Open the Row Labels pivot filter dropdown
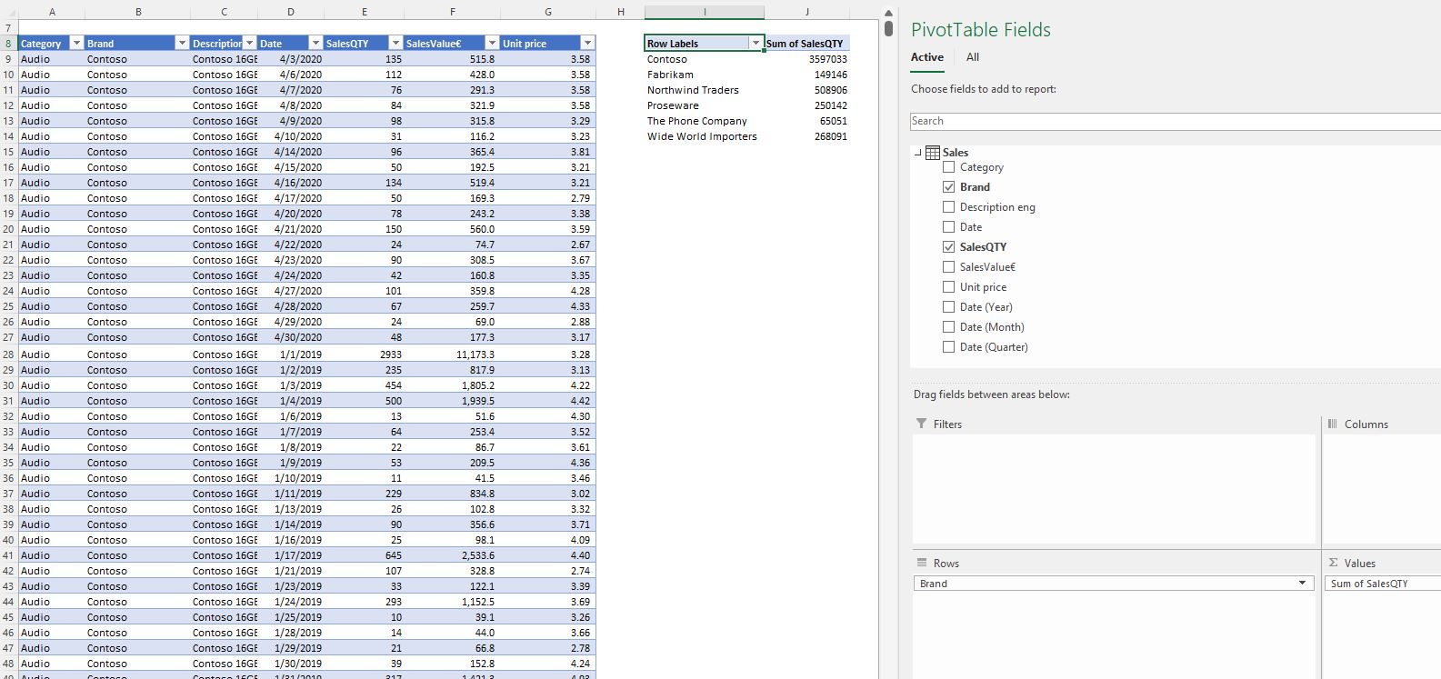Screen dimensions: 1441x679 click(x=756, y=44)
